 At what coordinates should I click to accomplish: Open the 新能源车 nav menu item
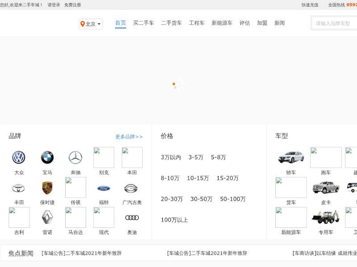[x=222, y=23]
